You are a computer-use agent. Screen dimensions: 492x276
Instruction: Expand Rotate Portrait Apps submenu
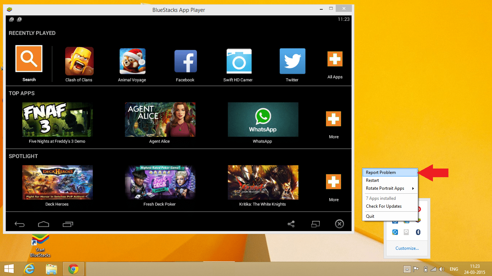tap(390, 188)
